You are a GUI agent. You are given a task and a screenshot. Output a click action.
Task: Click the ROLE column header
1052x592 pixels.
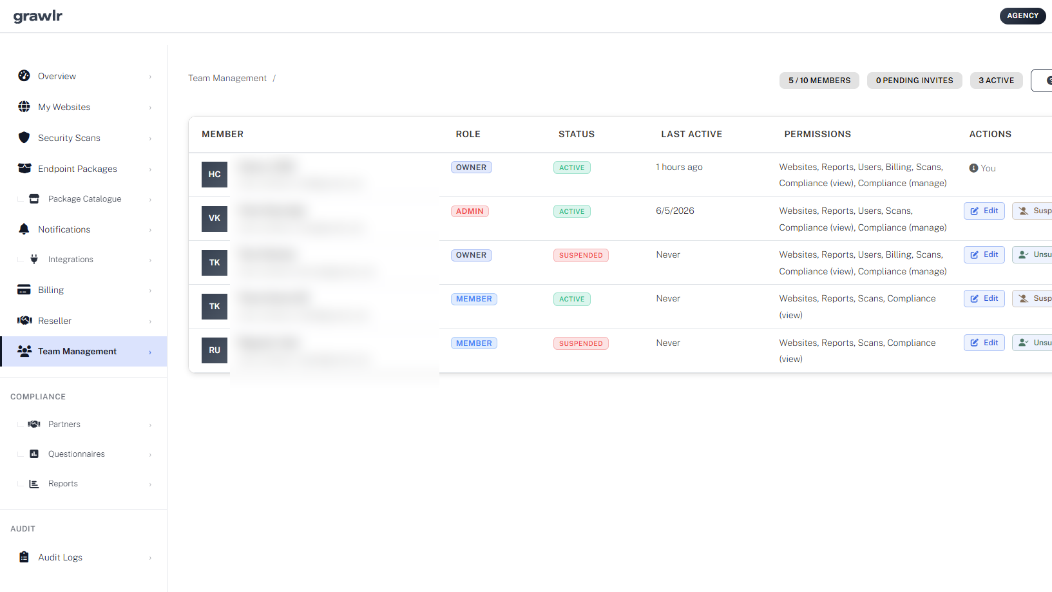tap(468, 134)
